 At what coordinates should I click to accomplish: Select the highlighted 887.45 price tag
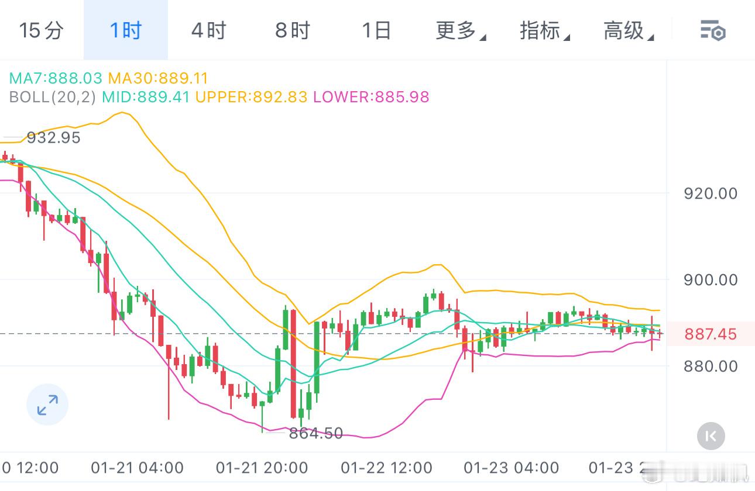(x=710, y=334)
